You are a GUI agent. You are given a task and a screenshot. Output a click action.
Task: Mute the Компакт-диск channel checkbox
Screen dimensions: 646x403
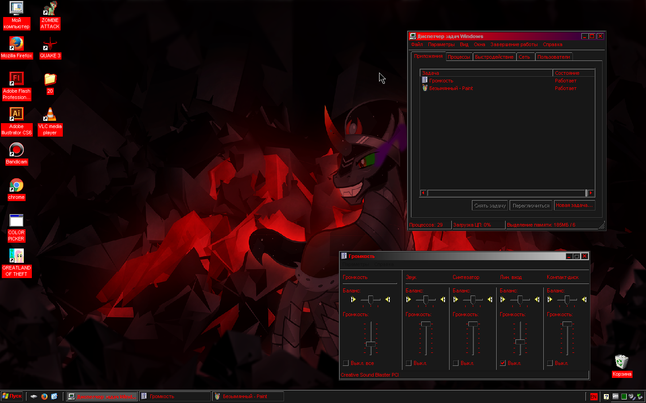550,363
